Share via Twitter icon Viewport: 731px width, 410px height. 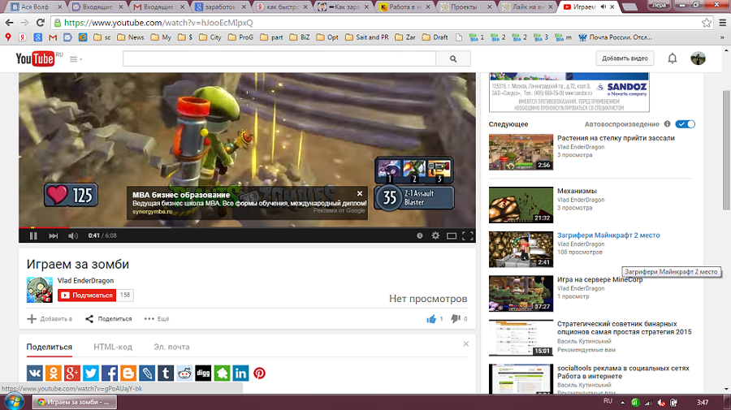(91, 373)
